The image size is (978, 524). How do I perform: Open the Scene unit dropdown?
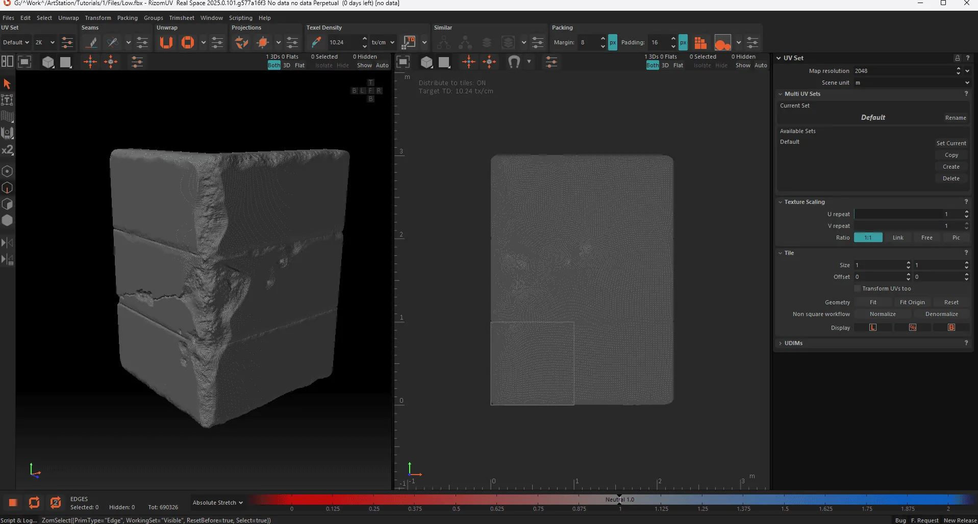(912, 83)
